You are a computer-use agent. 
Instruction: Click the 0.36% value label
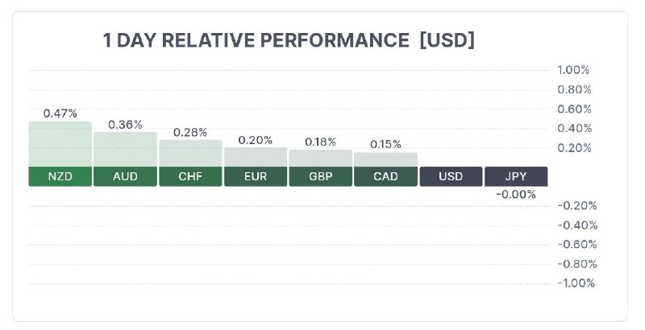click(x=125, y=125)
